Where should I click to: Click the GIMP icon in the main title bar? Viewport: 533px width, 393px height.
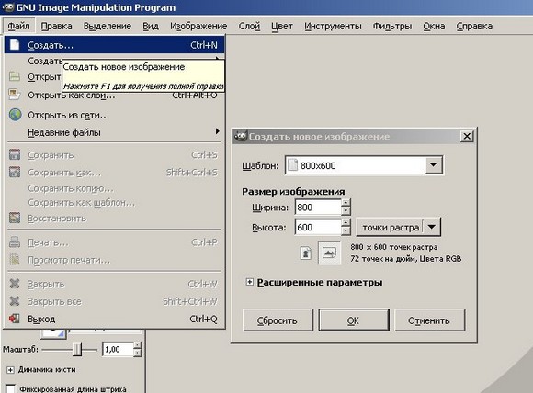pos(8,7)
